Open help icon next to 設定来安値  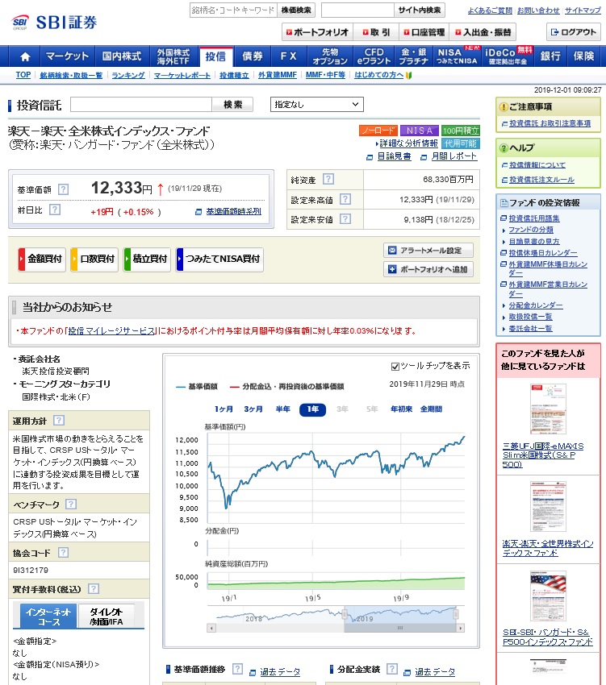pos(345,219)
